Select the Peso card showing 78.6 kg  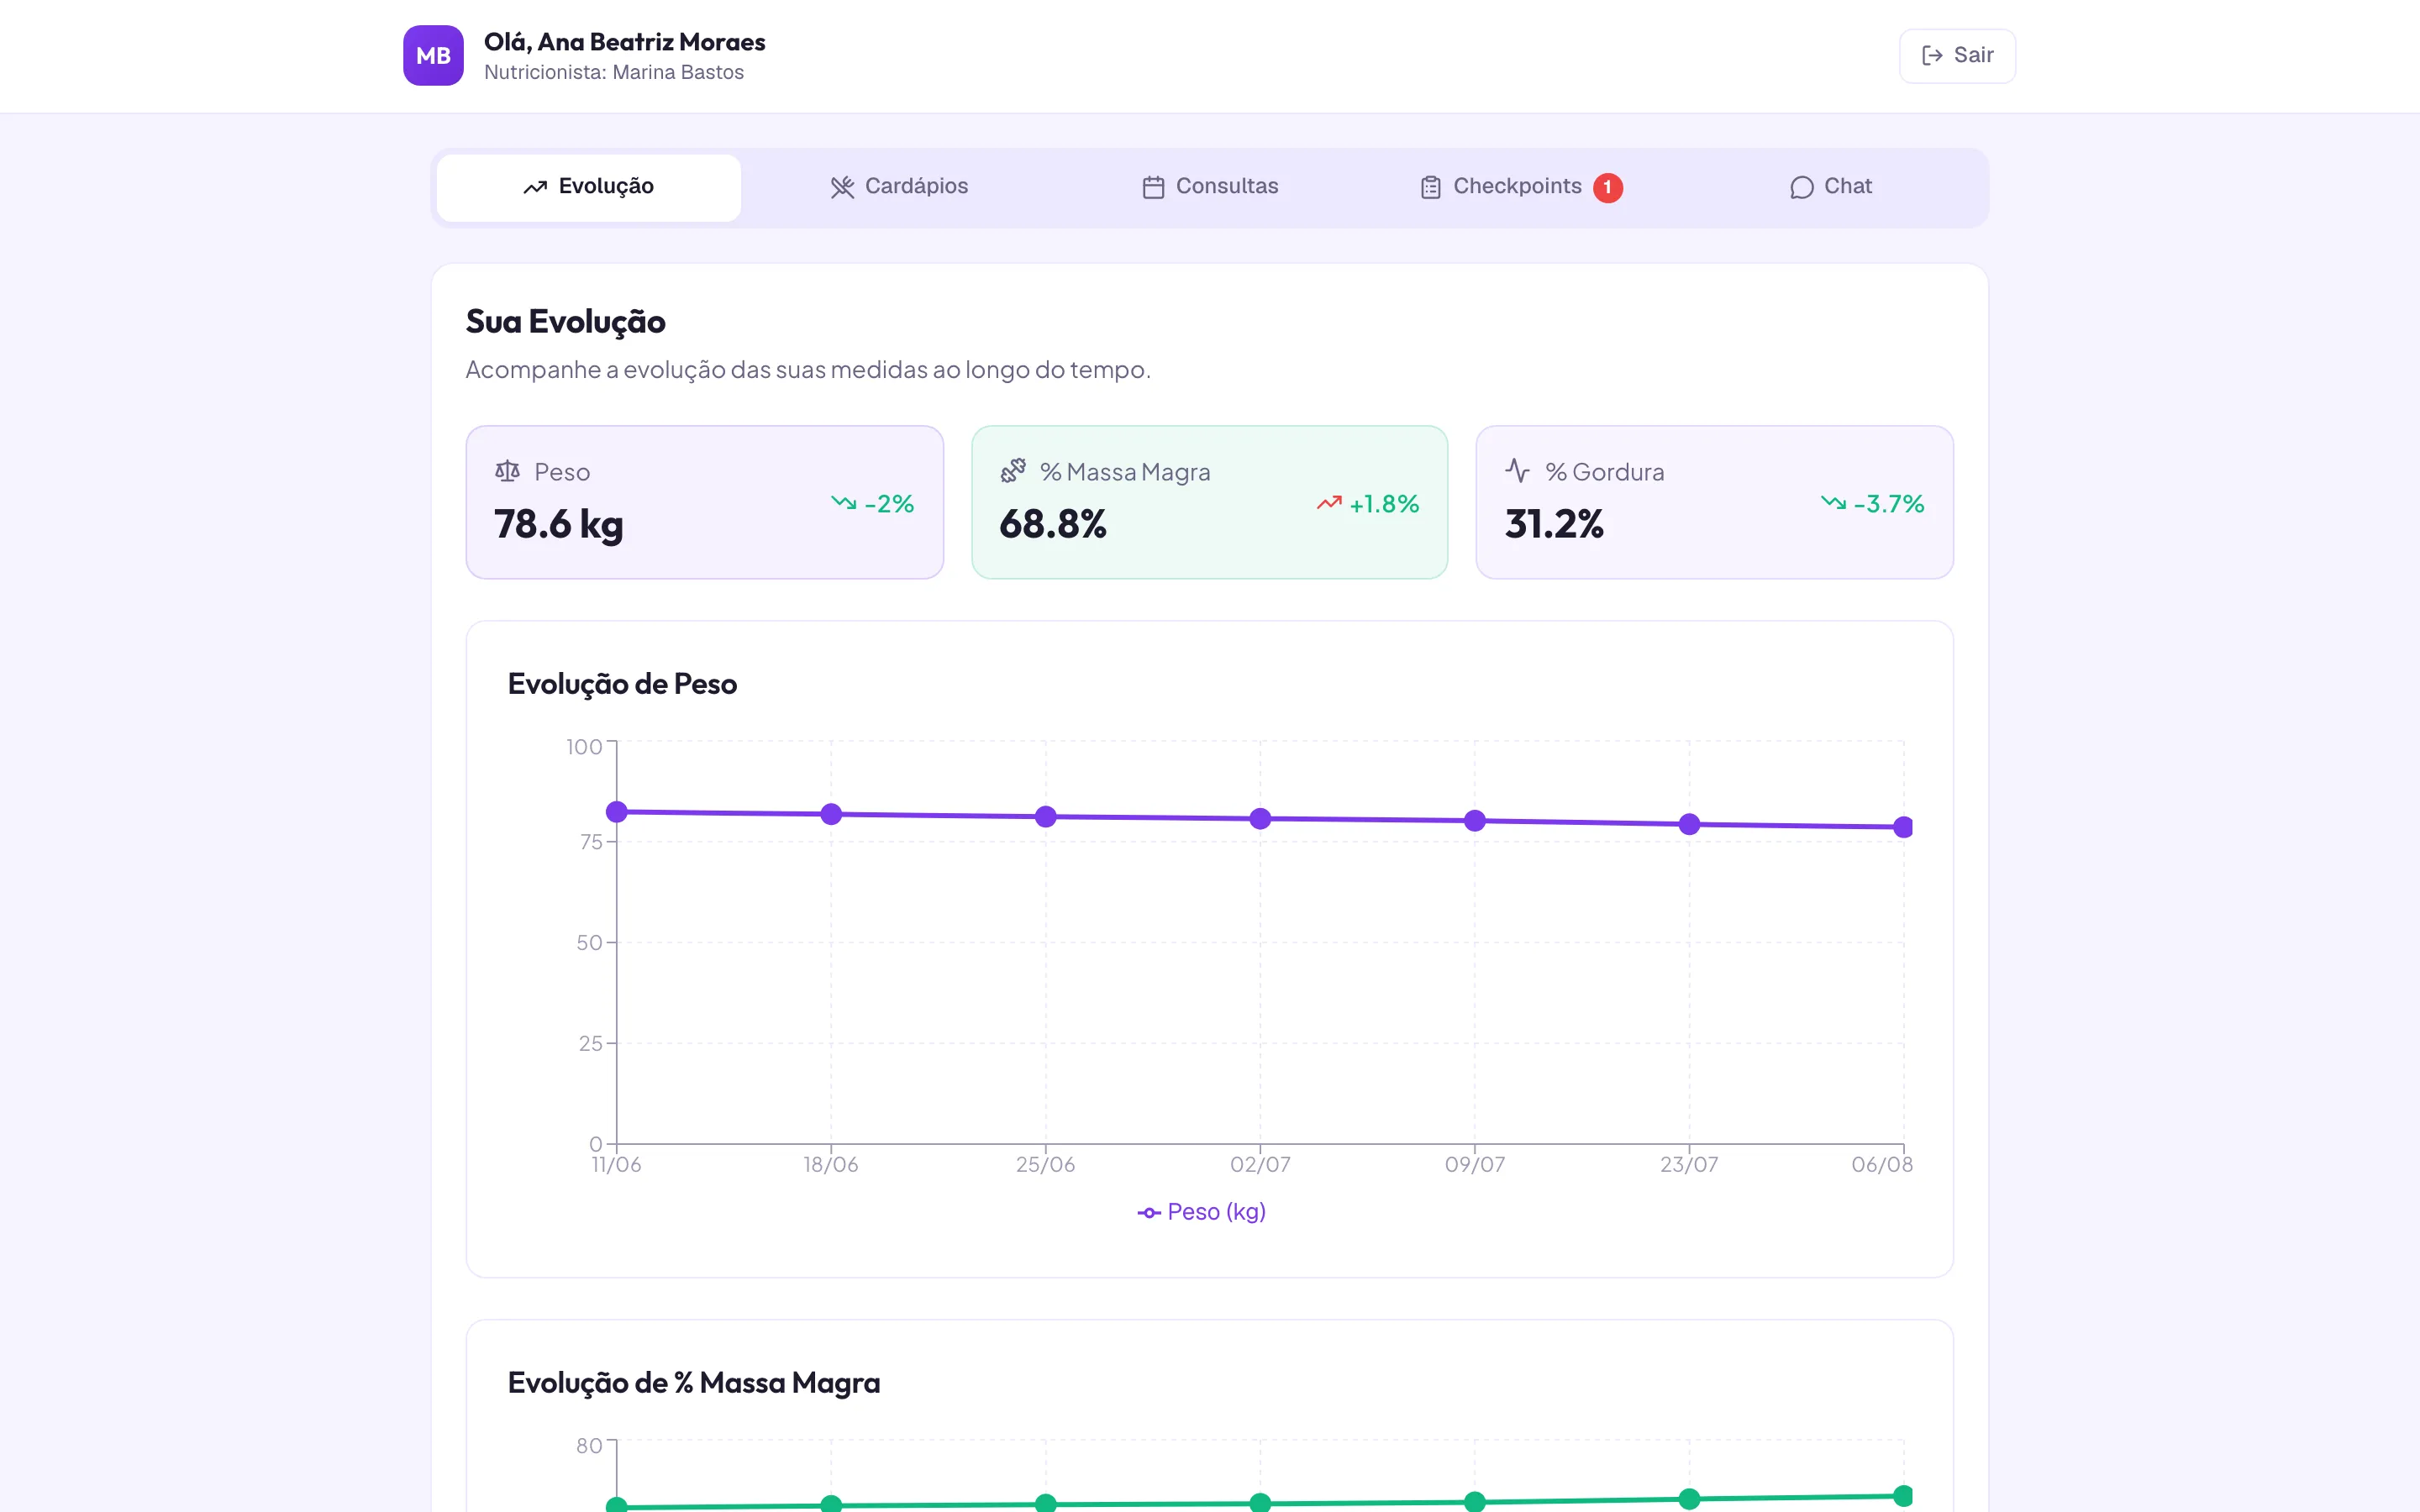pos(705,502)
